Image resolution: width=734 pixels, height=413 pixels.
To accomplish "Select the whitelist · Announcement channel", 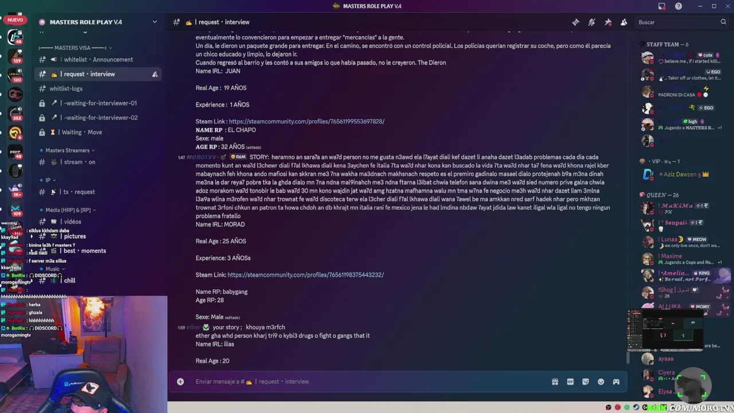I will 98,60.
